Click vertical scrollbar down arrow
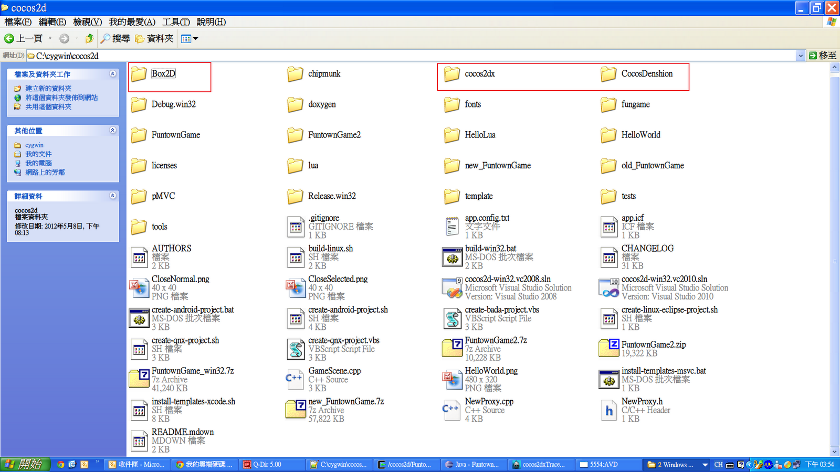 pos(835,452)
